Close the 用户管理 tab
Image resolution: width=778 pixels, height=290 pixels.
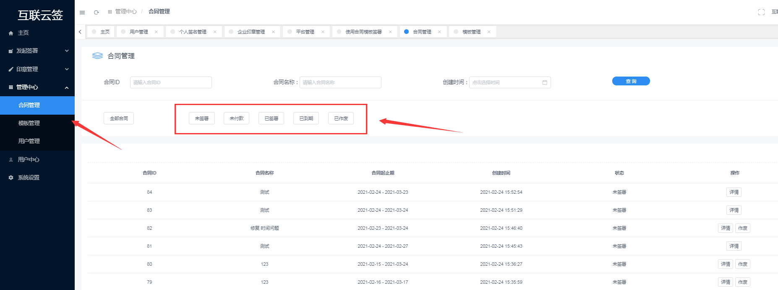click(156, 32)
